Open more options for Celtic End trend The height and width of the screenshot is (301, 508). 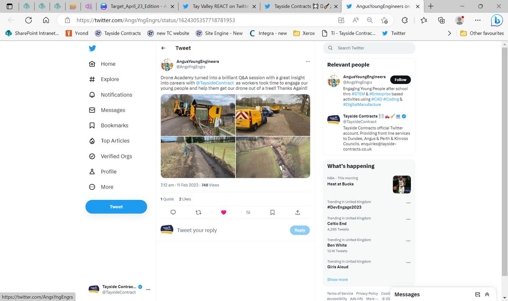[408, 219]
